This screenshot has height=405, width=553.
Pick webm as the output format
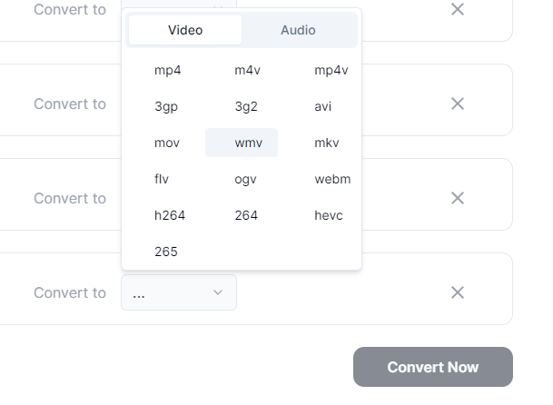tap(332, 179)
